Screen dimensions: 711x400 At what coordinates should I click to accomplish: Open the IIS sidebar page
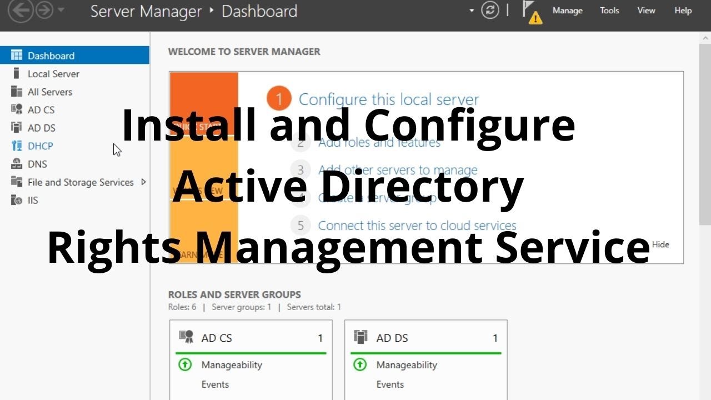pos(74,200)
